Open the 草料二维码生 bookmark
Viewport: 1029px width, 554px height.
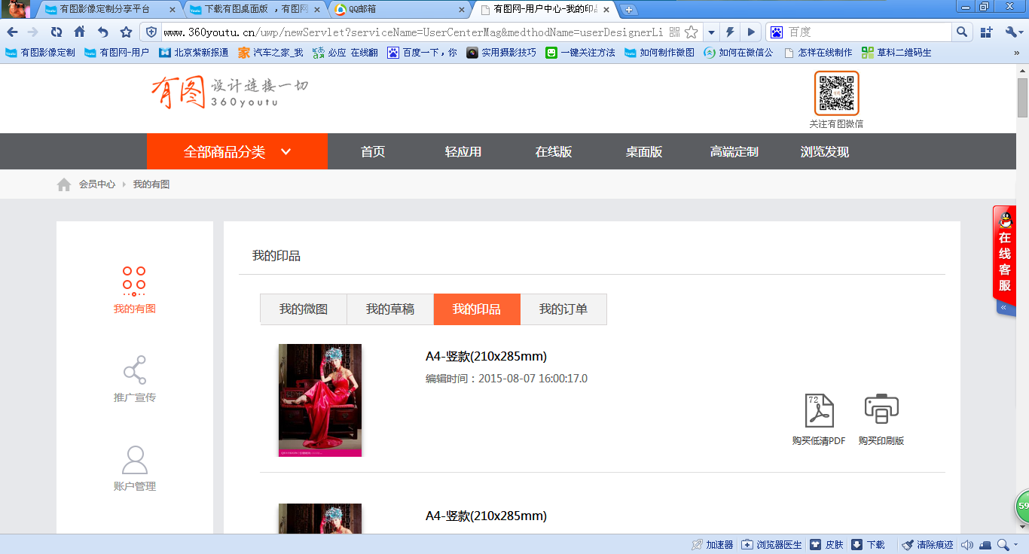[896, 53]
